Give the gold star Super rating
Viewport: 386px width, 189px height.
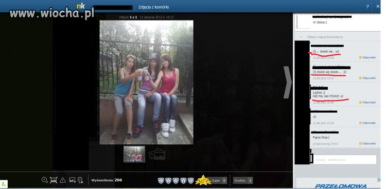click(203, 180)
